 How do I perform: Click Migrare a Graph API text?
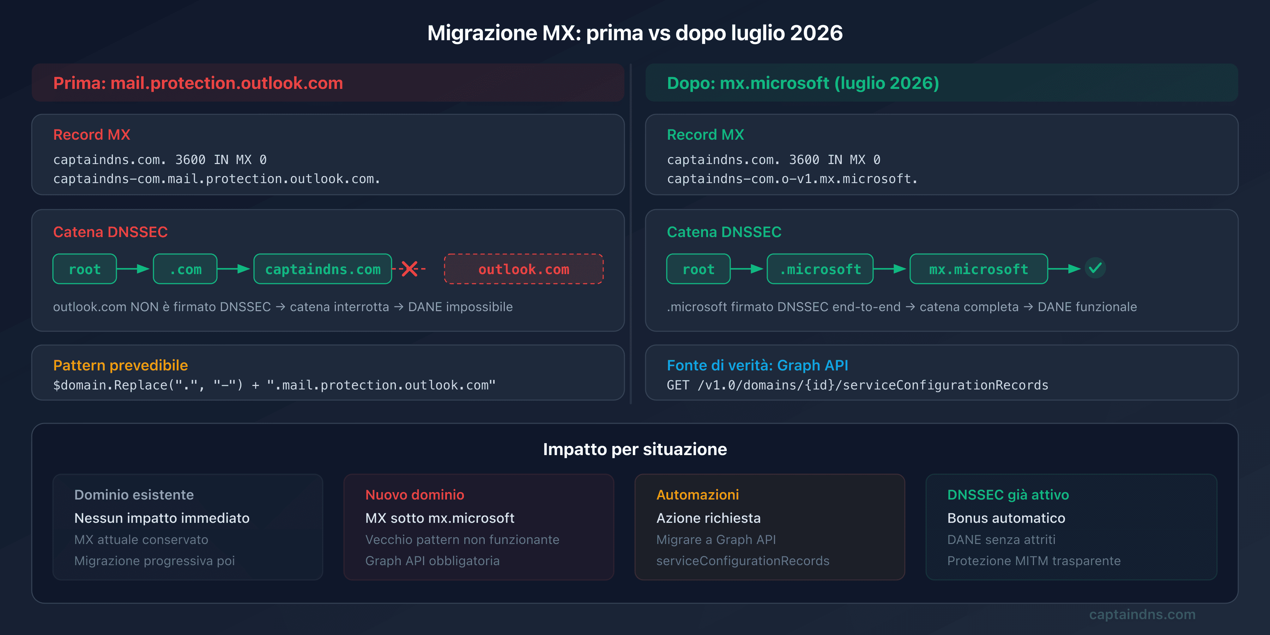tap(716, 539)
